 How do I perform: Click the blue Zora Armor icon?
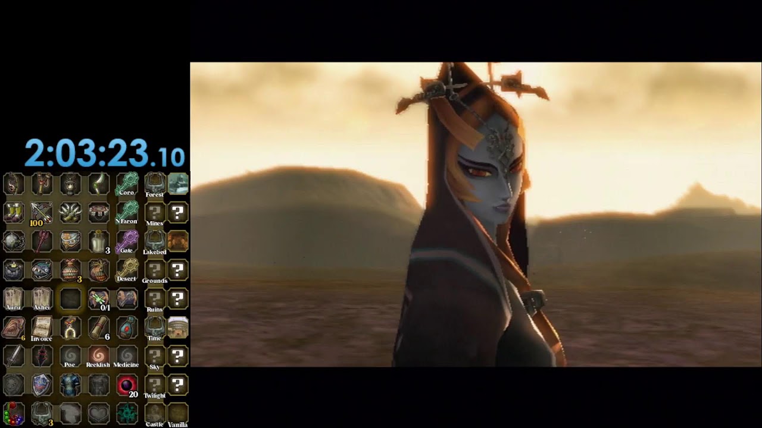[x=70, y=385]
